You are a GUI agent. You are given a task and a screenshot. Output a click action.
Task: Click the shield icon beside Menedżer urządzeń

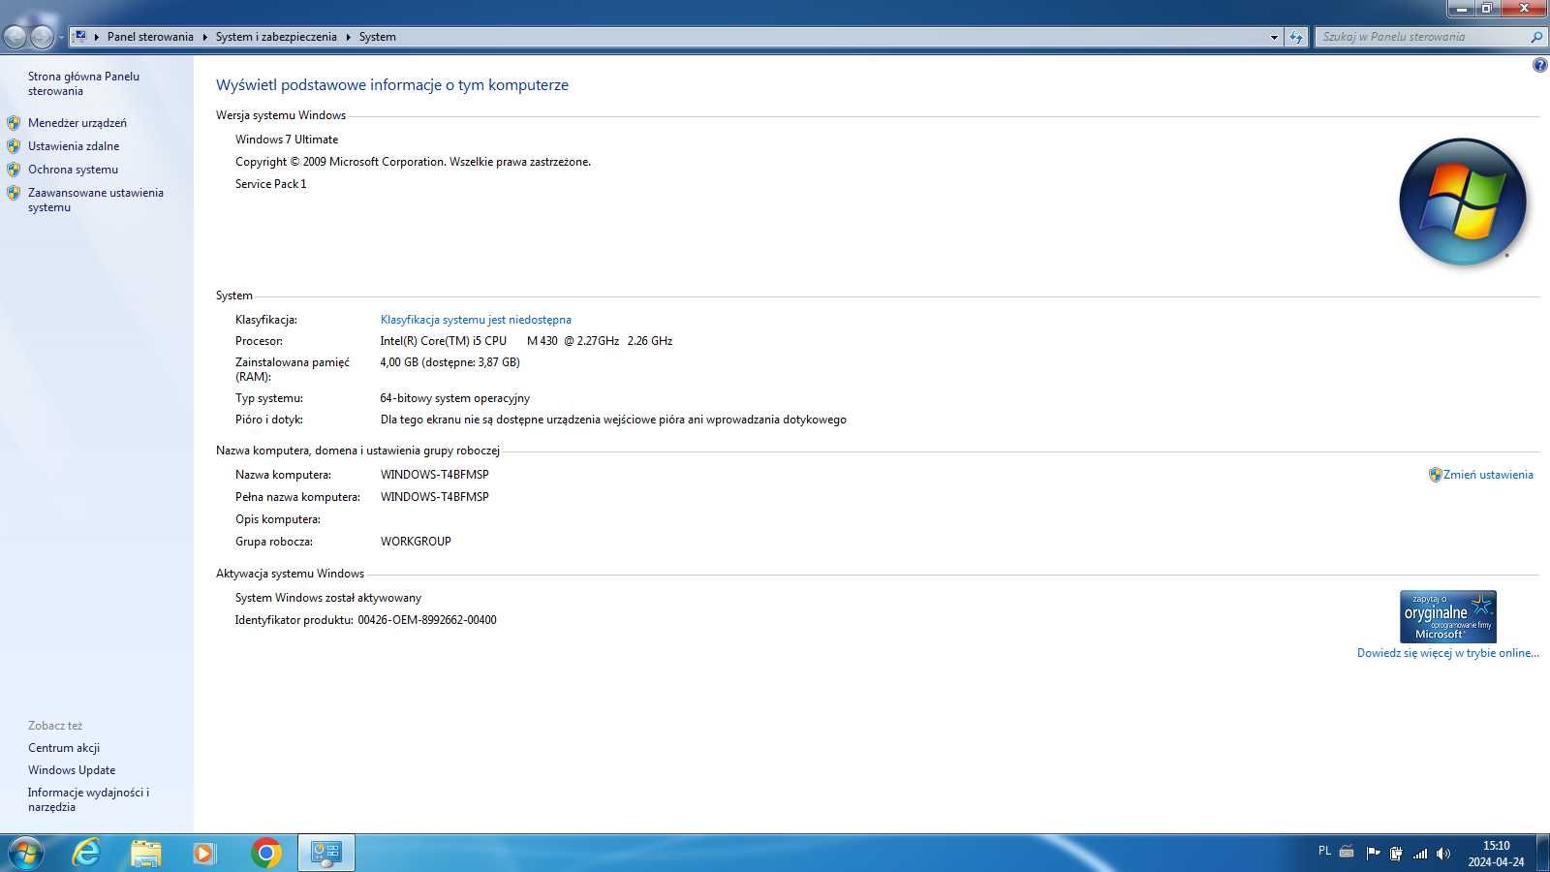tap(14, 123)
